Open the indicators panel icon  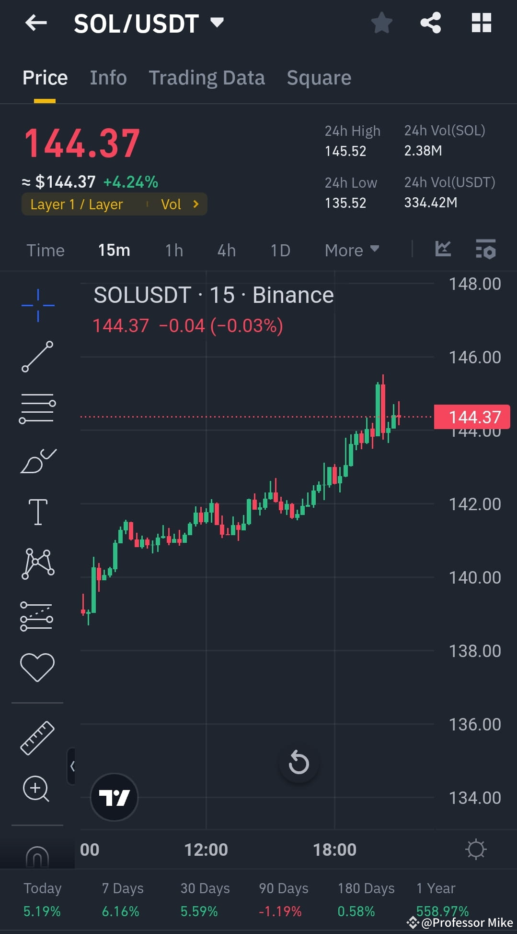click(x=443, y=249)
